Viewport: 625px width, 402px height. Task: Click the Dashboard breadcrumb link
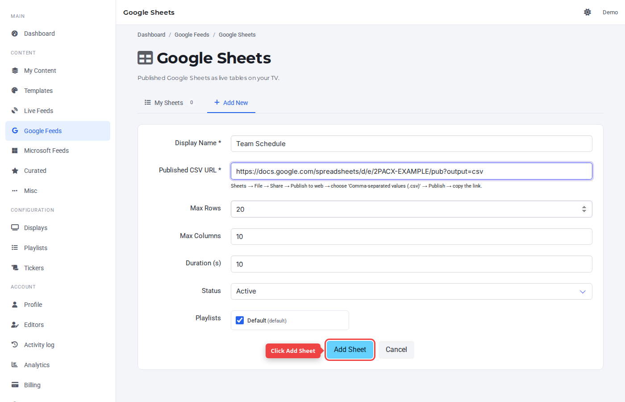pos(151,35)
